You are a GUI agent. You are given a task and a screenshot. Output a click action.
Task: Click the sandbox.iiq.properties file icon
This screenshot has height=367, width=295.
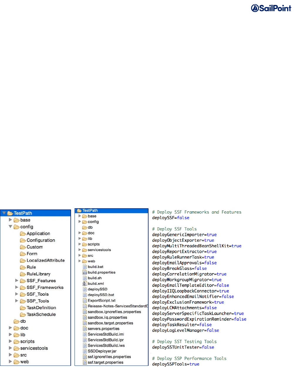(x=85, y=317)
